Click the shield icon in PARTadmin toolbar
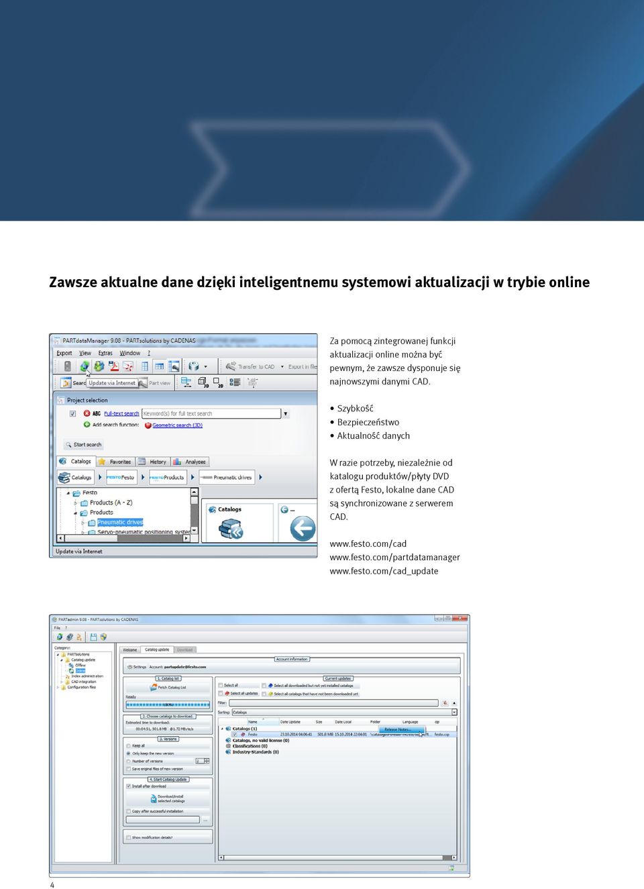 (x=103, y=637)
